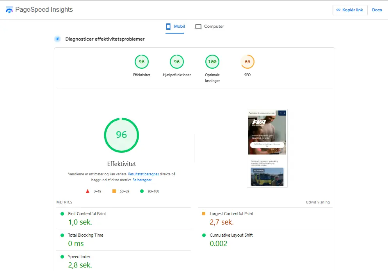Click the SEO label under the 66 gauge
The width and height of the screenshot is (388, 271).
[x=247, y=75]
